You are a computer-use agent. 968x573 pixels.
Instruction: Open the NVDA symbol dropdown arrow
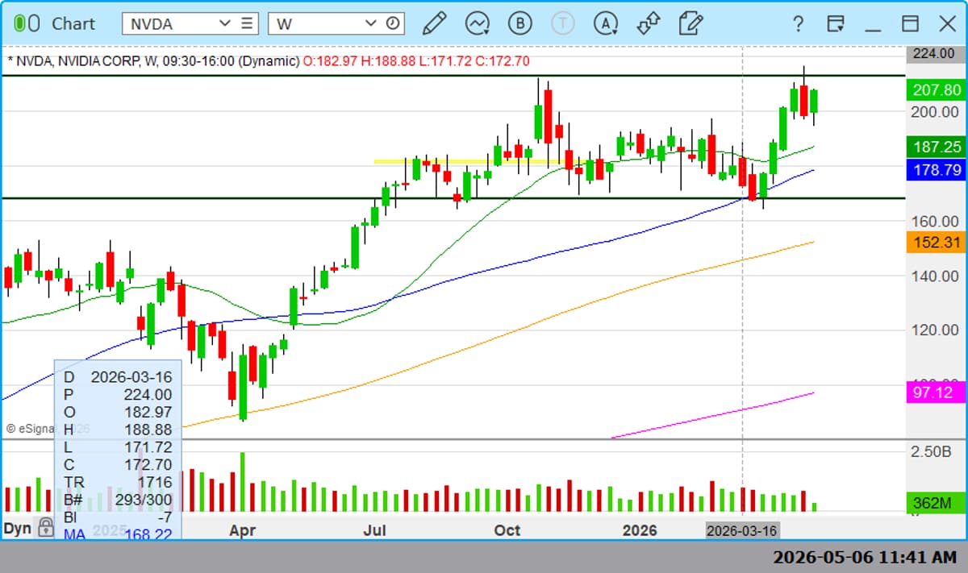[225, 23]
